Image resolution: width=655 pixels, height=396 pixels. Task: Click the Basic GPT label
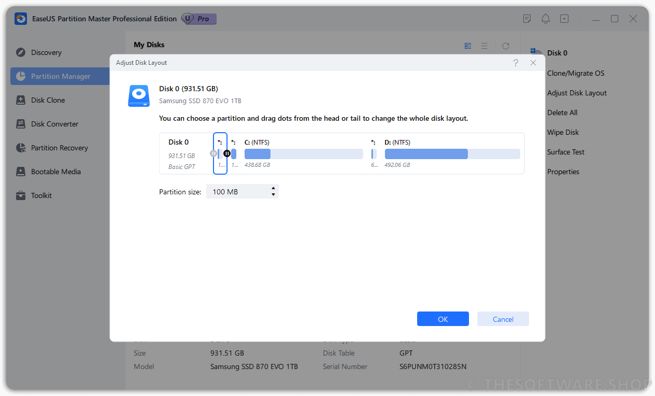click(x=182, y=167)
